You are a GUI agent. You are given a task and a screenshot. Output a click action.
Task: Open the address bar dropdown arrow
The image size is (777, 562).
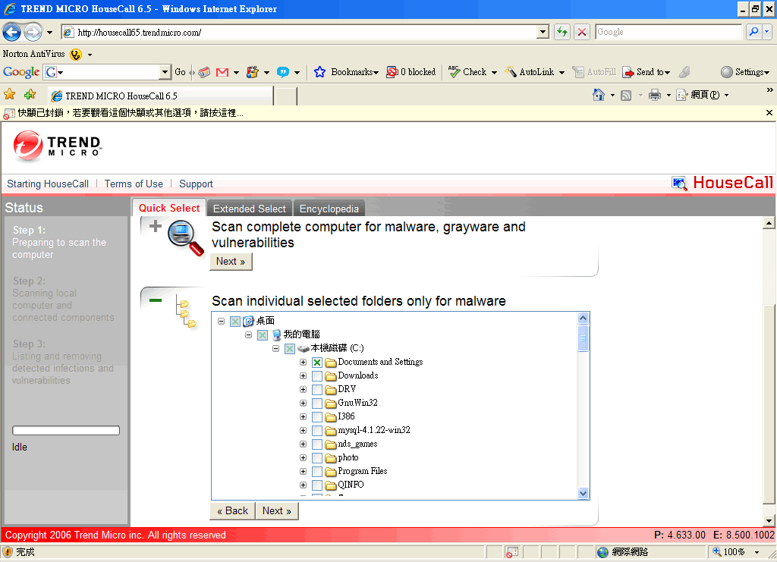click(543, 32)
